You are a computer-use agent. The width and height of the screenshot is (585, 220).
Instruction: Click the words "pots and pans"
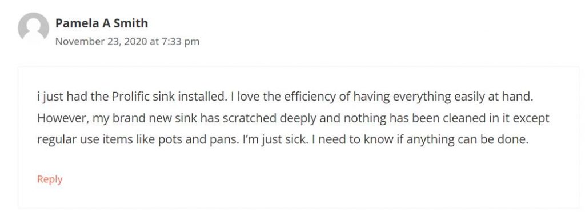coord(198,139)
